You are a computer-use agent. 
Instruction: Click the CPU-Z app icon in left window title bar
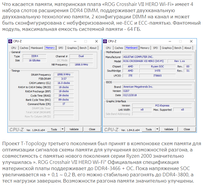coord(10,41)
